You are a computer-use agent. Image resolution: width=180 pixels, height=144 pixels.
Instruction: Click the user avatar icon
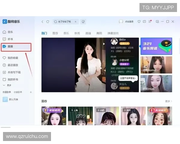click(121, 22)
